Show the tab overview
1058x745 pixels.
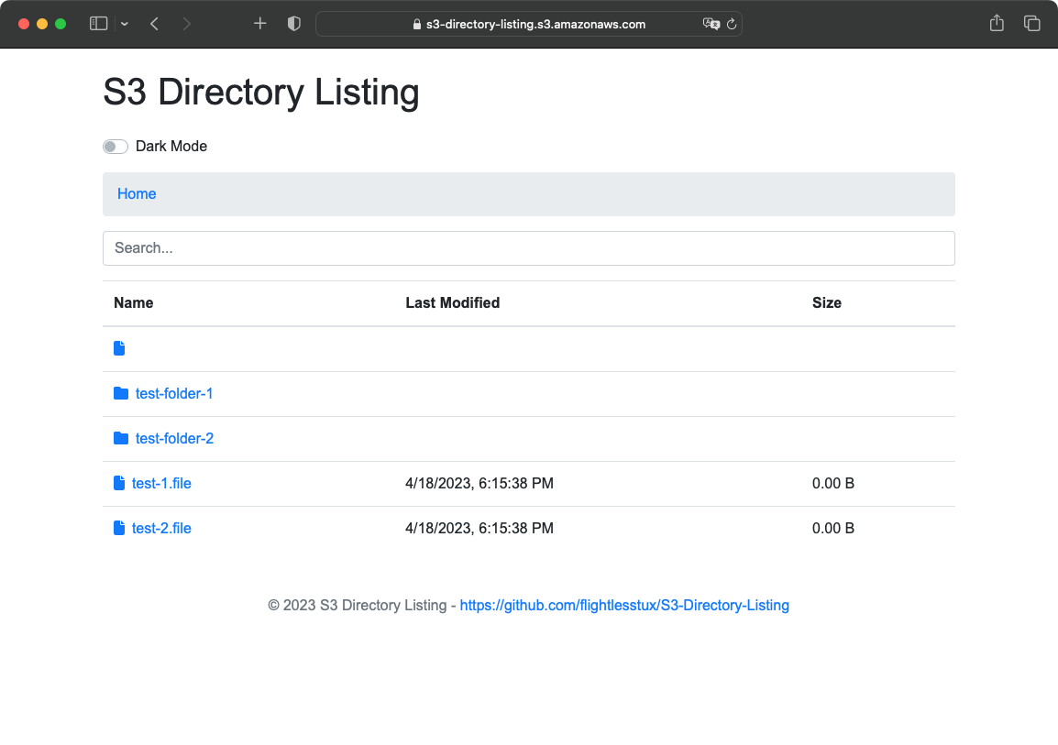click(x=1031, y=24)
